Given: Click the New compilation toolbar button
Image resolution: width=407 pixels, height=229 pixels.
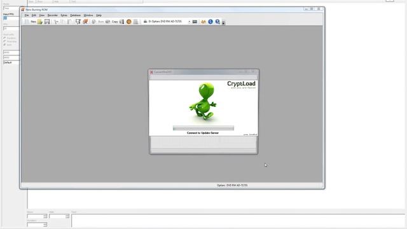Looking at the screenshot, I should [31, 22].
